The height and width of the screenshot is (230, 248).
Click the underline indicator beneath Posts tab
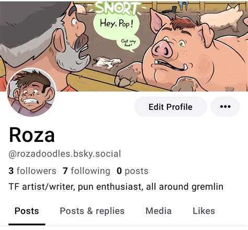[x=27, y=224]
